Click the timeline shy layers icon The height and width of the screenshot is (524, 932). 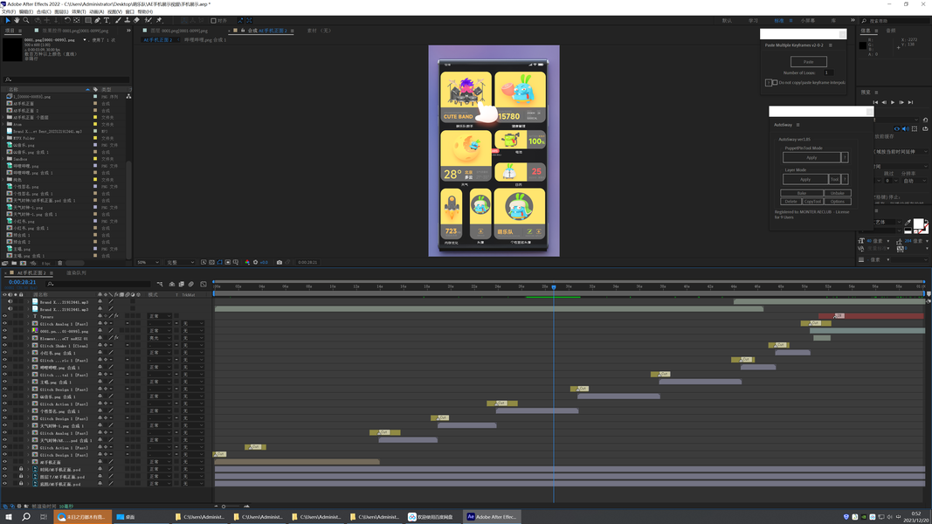(x=172, y=284)
